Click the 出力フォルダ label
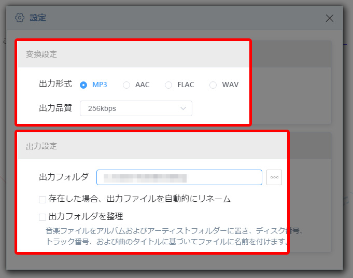Screen dimensions: 353x278 coord(64,177)
